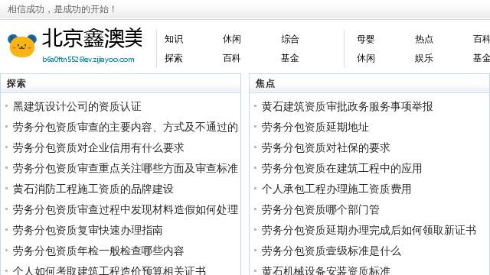Open 劳务分包资质审查的主要内容、方式 article
Screen dimensions: 490x275
126,128
